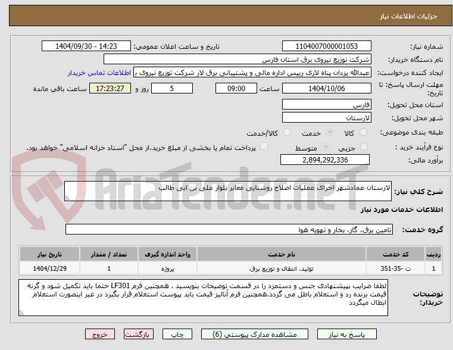Select the متوسط purchase type radio
453x350 pixels.
pyautogui.click(x=326, y=147)
